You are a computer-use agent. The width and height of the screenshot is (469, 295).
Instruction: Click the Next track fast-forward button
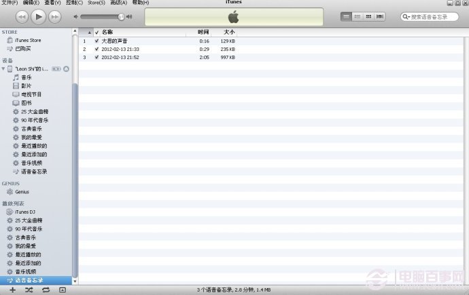(55, 17)
